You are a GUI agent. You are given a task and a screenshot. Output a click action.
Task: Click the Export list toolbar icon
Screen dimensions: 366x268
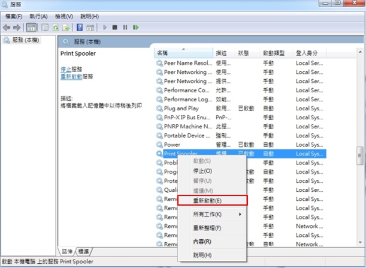tap(65, 27)
